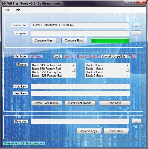Click into the hmac-key field
This screenshot has width=148, height=149.
point(81,86)
